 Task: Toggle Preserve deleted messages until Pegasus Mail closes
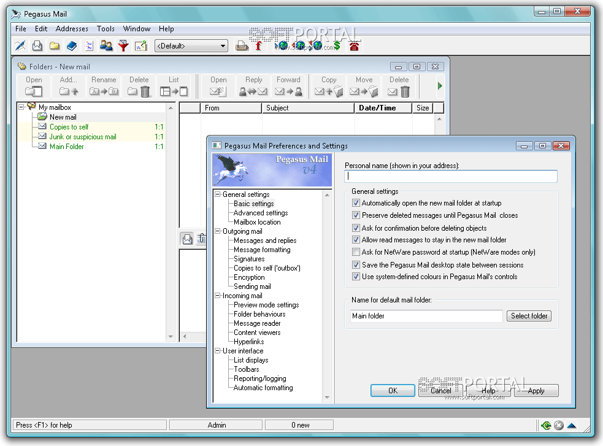tap(356, 215)
